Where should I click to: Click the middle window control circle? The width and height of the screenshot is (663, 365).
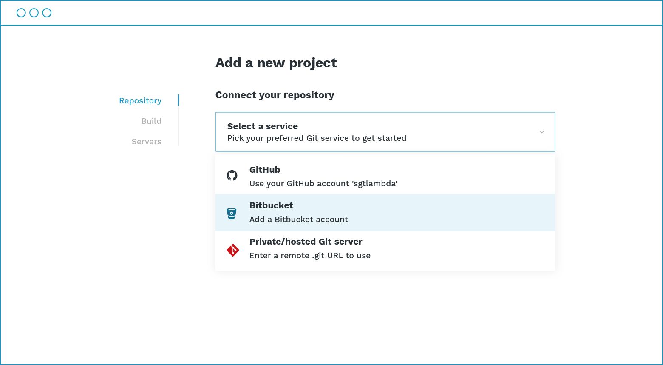(34, 13)
